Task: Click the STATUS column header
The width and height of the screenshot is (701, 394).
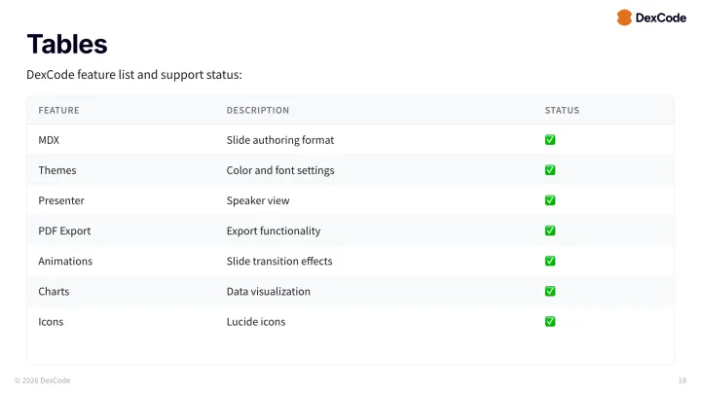Action: click(x=562, y=110)
